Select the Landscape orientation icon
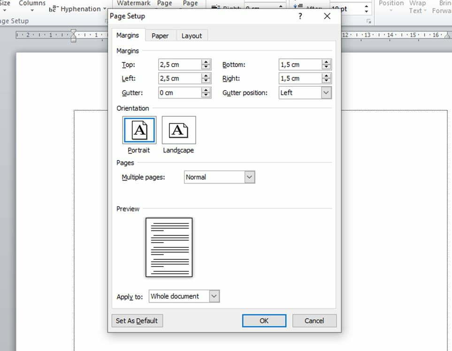 [x=178, y=130]
